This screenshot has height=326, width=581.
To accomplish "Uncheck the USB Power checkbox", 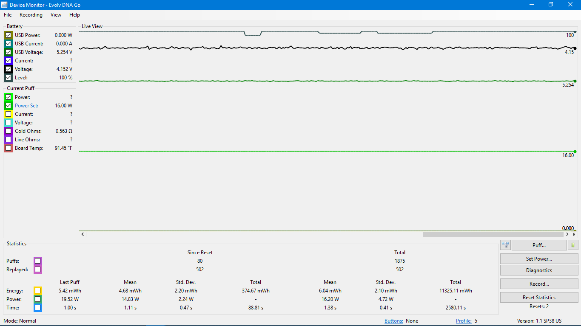I will 8,35.
